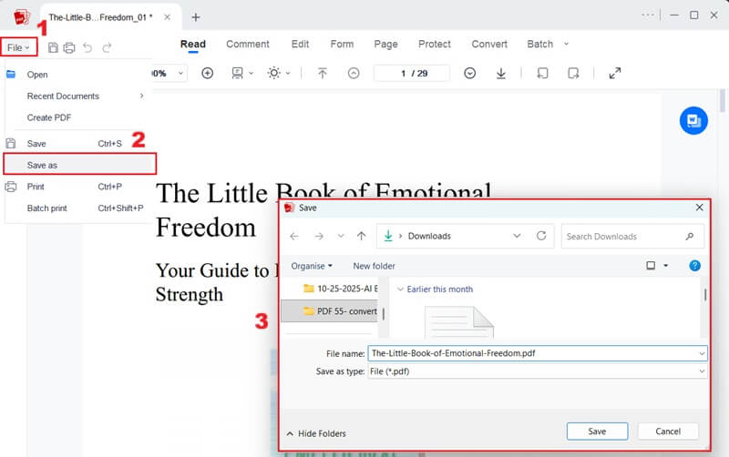Click the Refresh icon in Save dialog
The width and height of the screenshot is (729, 457).
click(x=541, y=236)
